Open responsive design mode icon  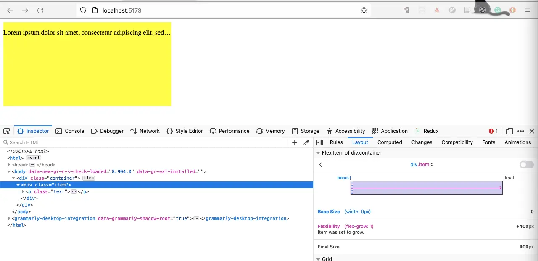509,131
